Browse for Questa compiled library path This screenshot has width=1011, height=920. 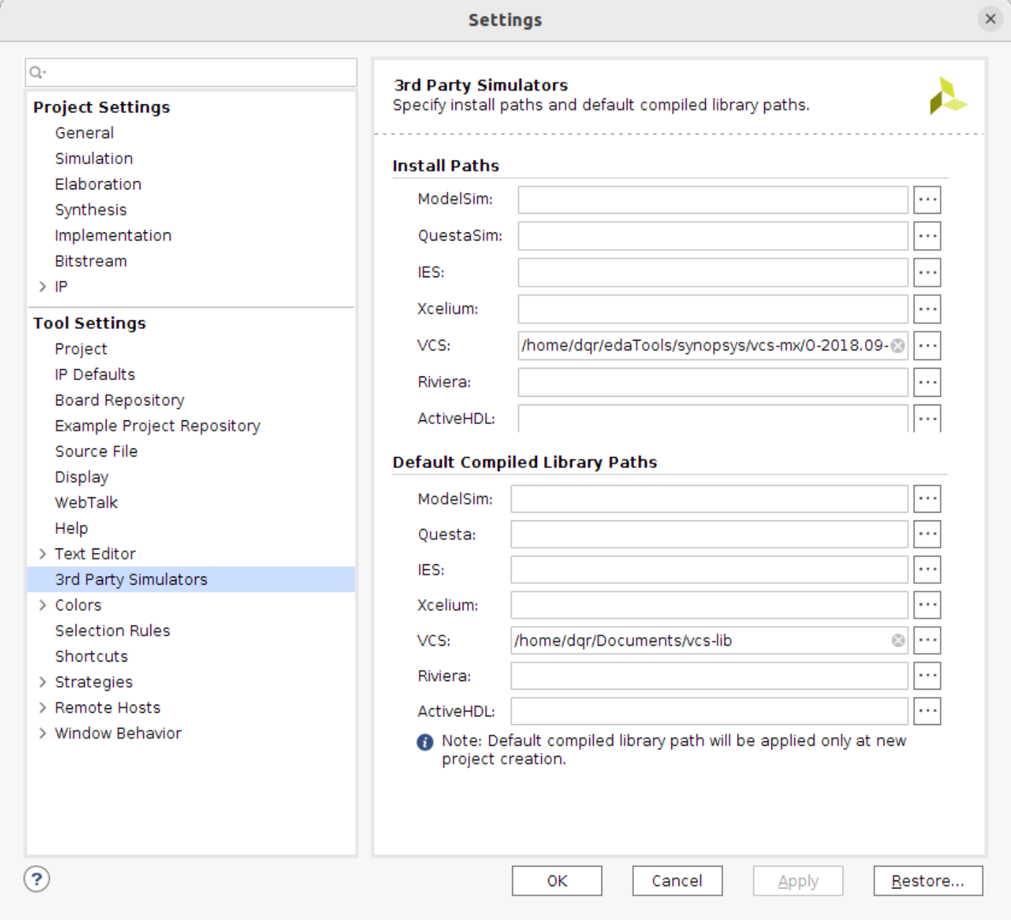pos(927,534)
